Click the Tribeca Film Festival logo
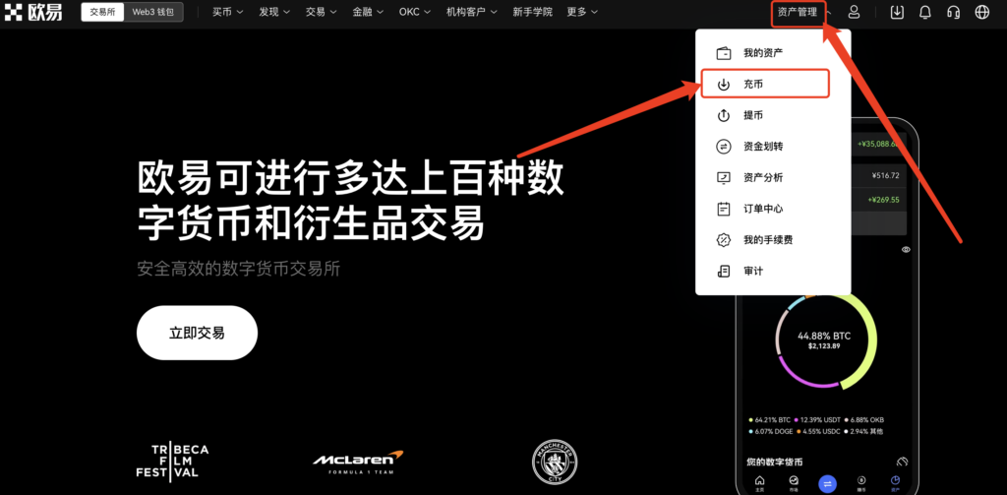 point(172,461)
